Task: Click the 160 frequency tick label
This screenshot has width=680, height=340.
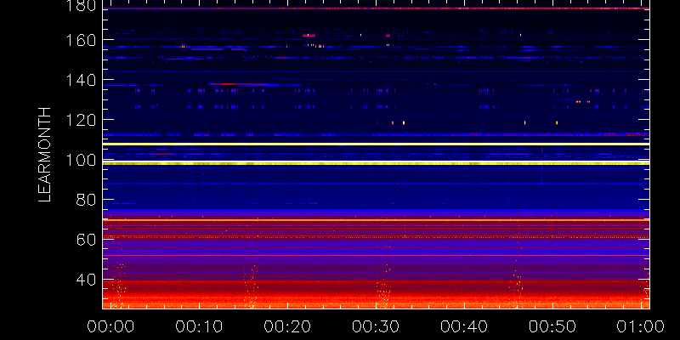Action: tap(82, 40)
